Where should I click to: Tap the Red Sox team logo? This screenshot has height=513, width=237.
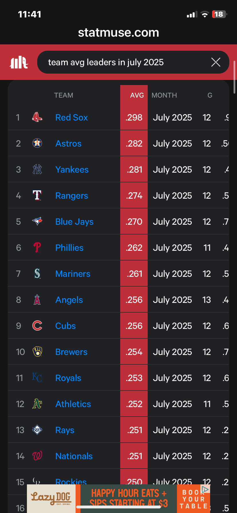click(37, 117)
